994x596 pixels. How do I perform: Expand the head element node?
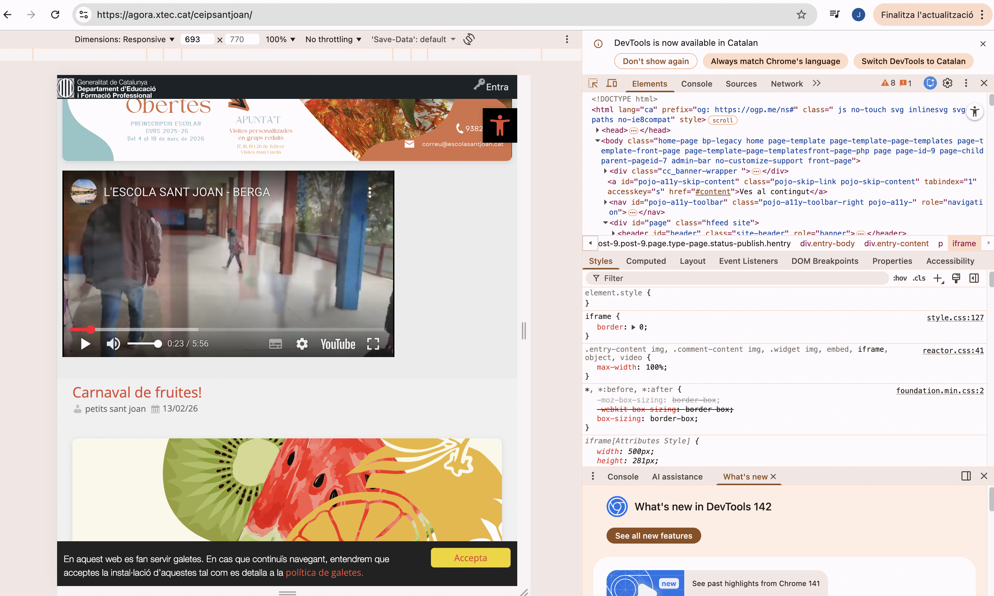tap(598, 130)
